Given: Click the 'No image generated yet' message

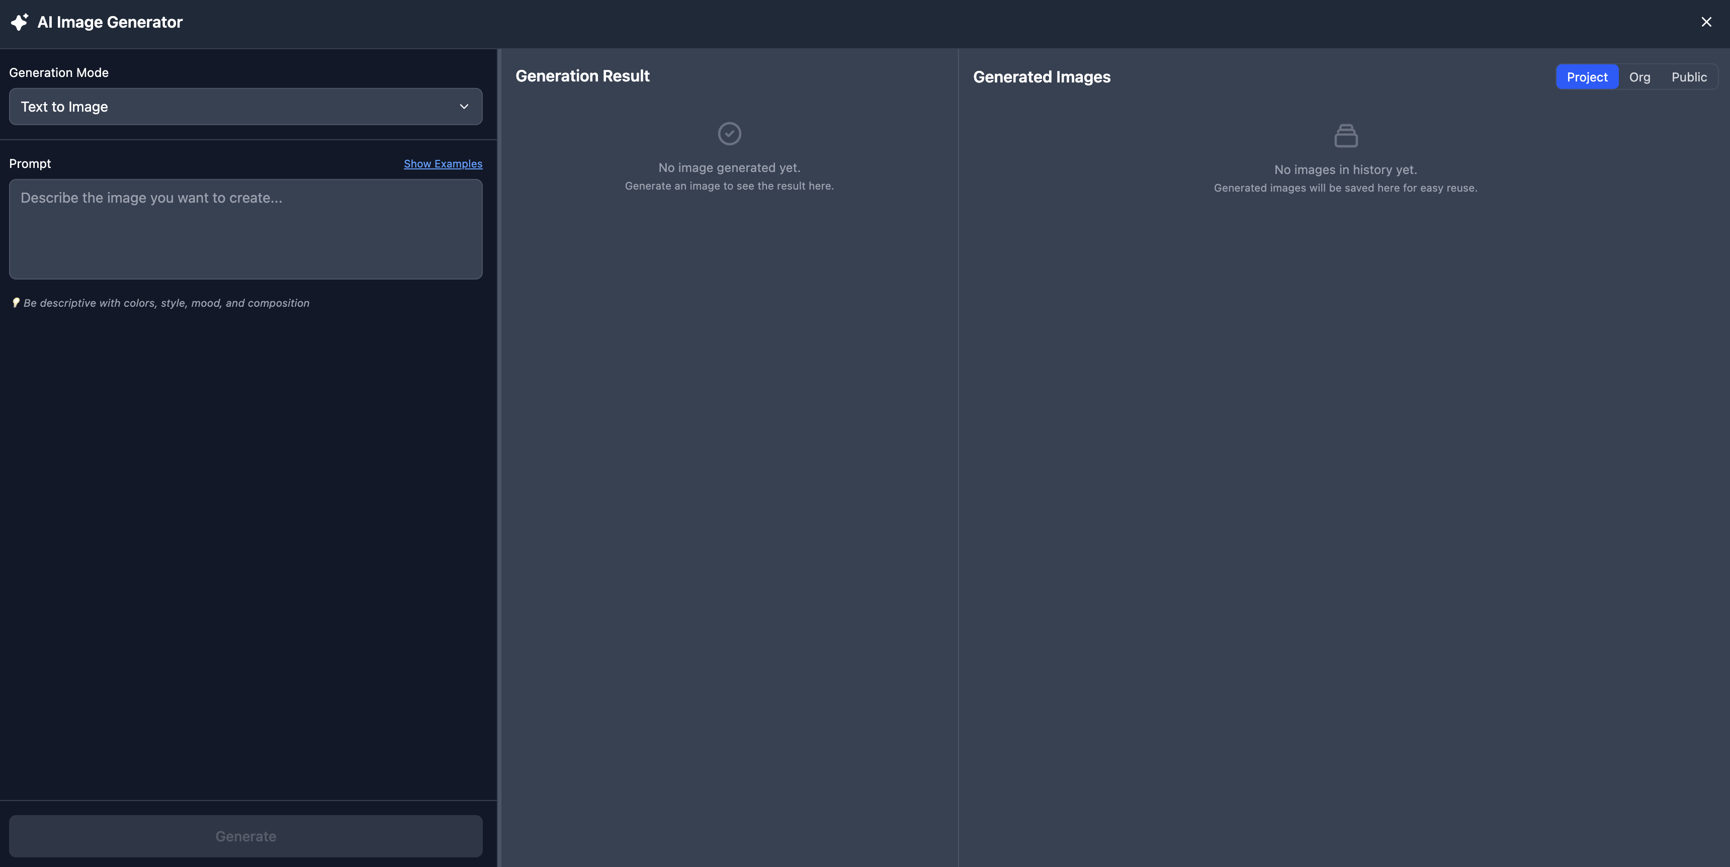Looking at the screenshot, I should (x=729, y=168).
